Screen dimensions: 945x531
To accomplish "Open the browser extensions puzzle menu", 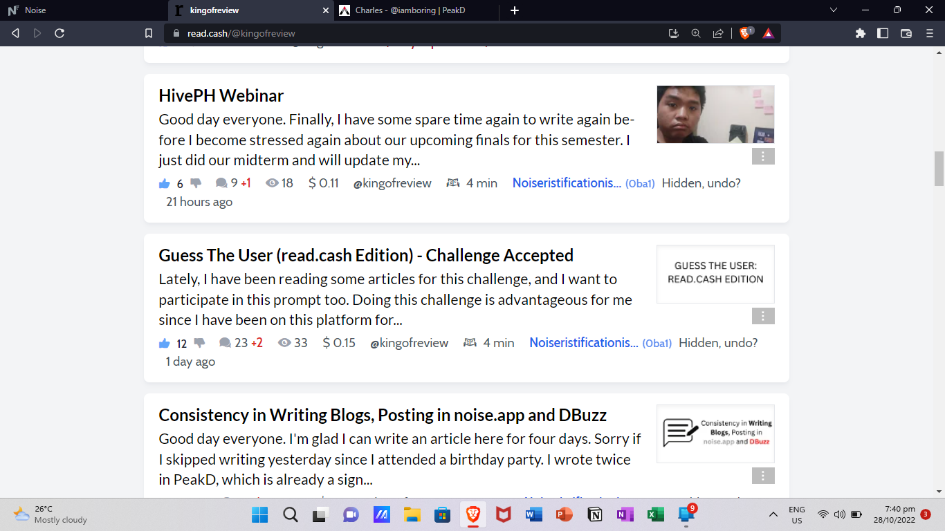I will click(861, 33).
